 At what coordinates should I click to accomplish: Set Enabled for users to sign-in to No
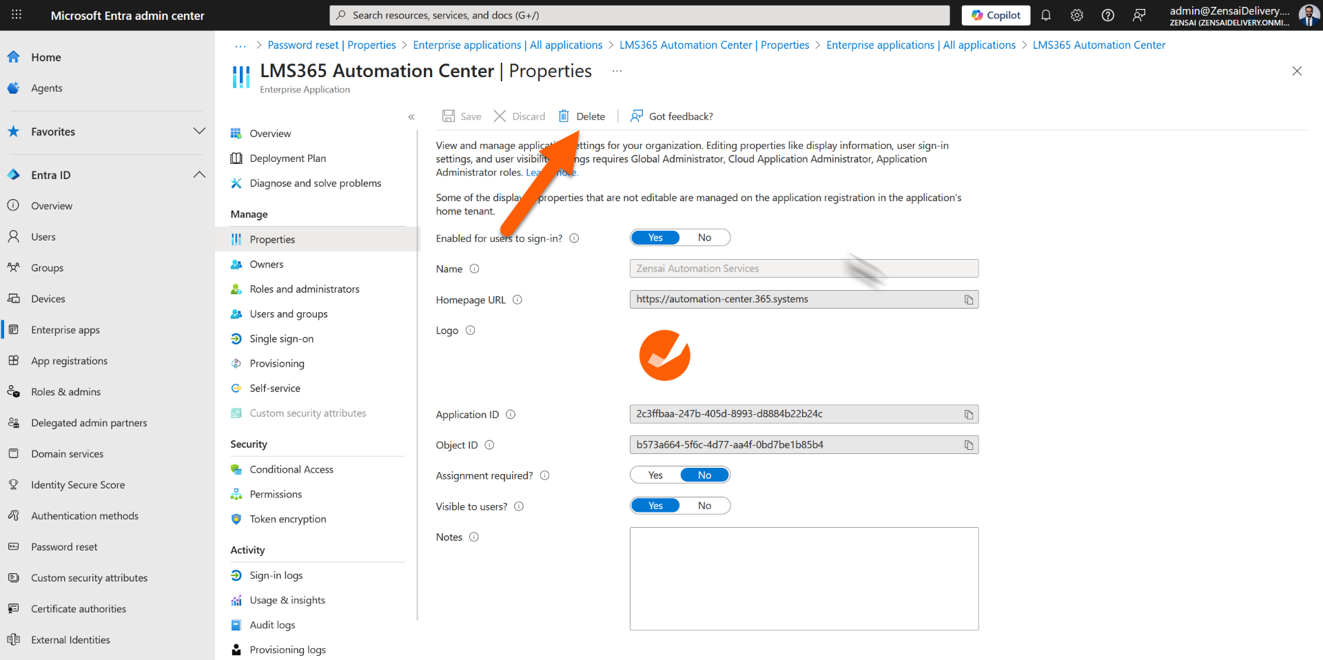pos(704,238)
